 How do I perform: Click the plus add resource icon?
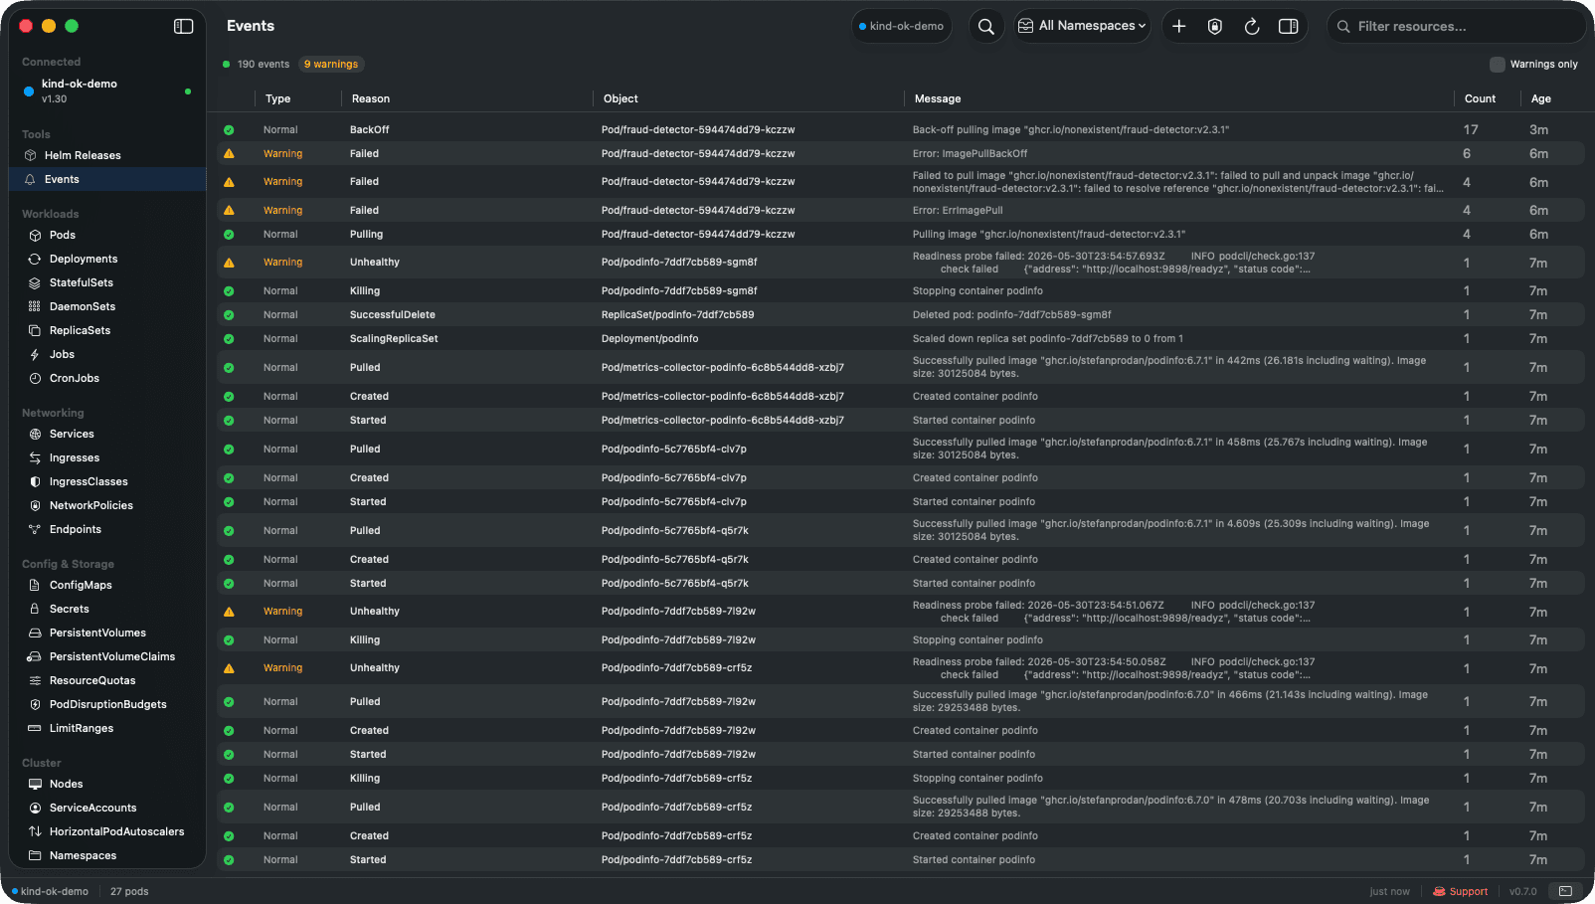(1178, 27)
